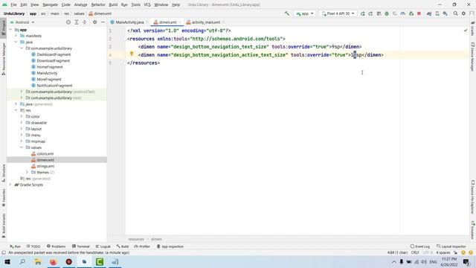This screenshot has width=476, height=268.
Task: Open App Inspection tool window
Action: click(x=170, y=246)
